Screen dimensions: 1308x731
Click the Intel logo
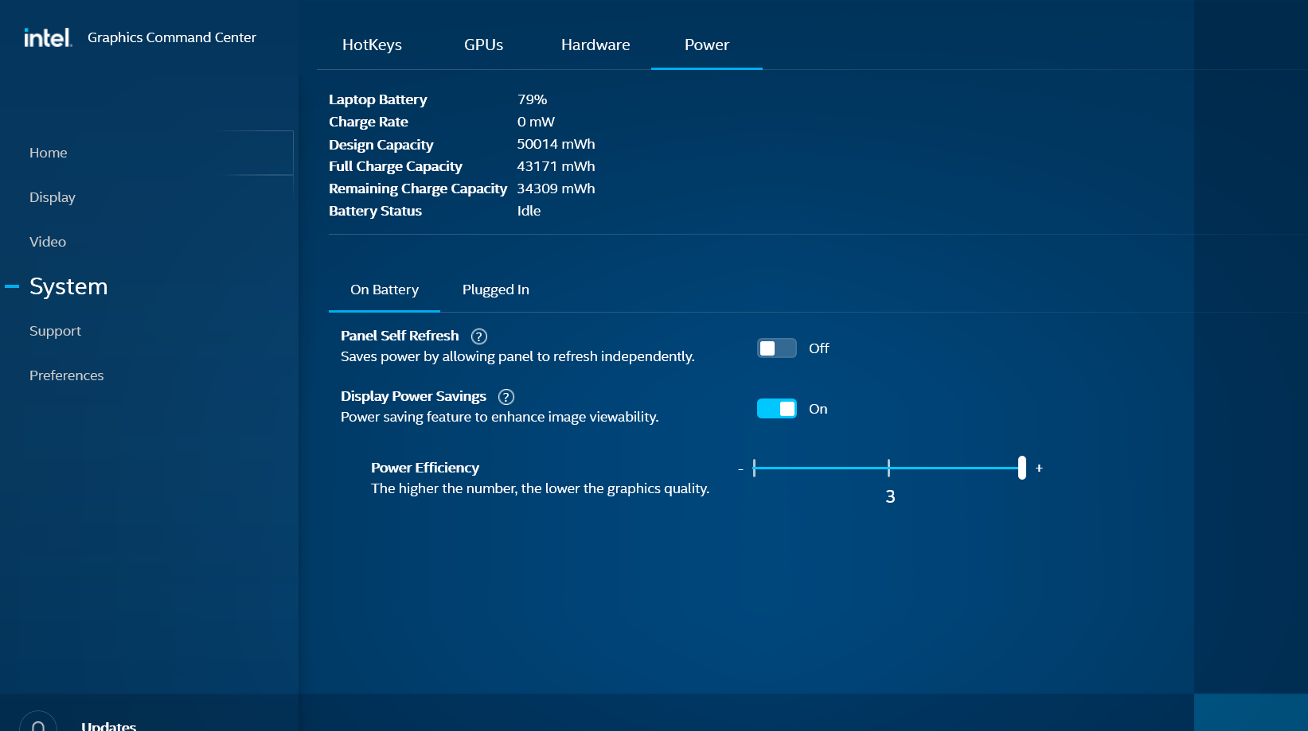point(47,37)
